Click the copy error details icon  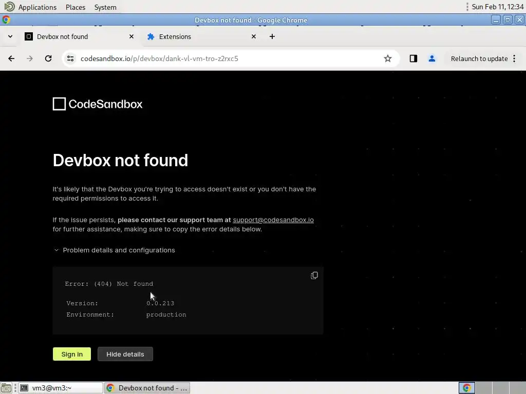[314, 275]
